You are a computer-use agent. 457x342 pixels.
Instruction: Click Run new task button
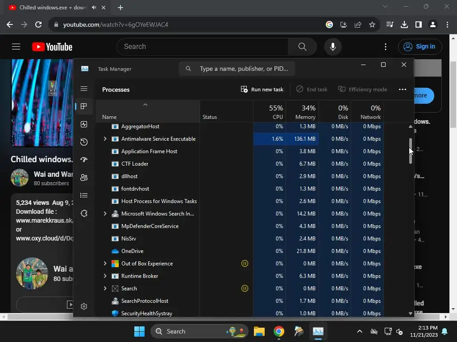point(262,89)
